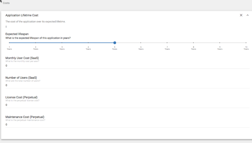
Task: Click the slider handle at 5 years
Action: pos(115,43)
